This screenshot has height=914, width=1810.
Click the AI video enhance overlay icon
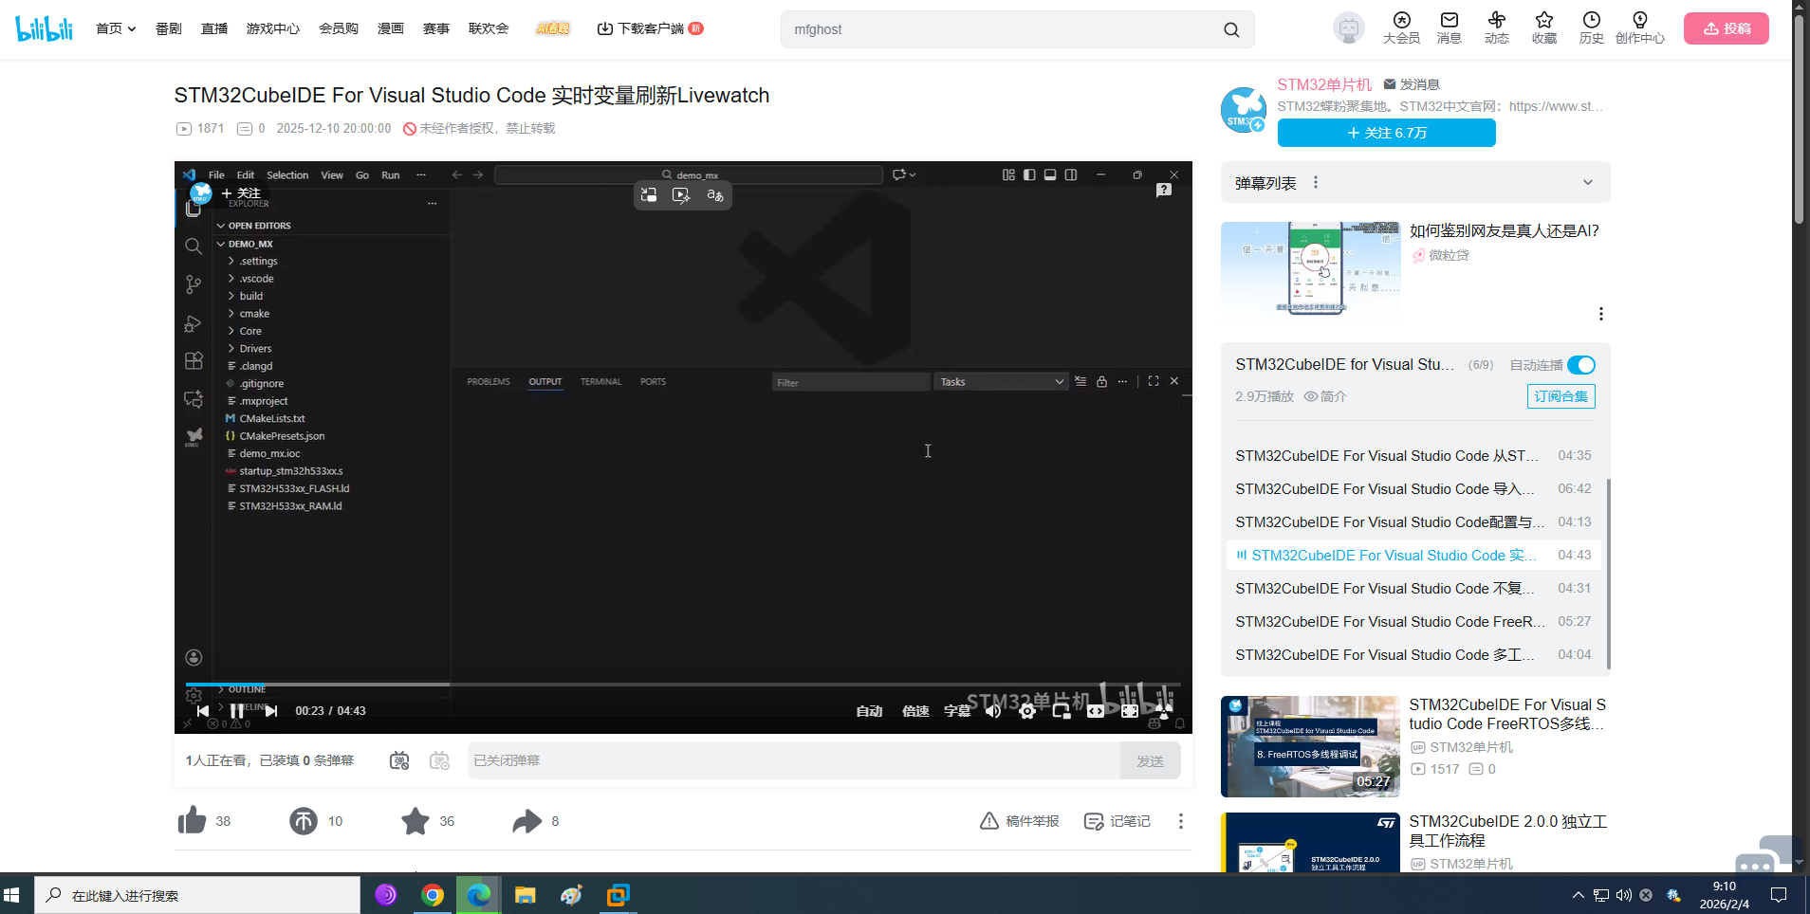[681, 195]
